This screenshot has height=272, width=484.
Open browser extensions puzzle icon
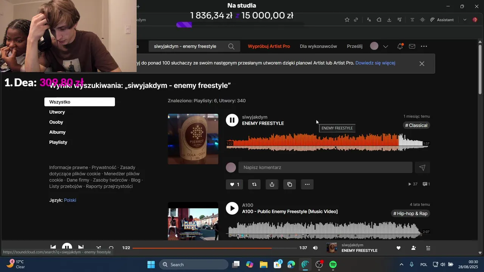pyautogui.click(x=379, y=20)
